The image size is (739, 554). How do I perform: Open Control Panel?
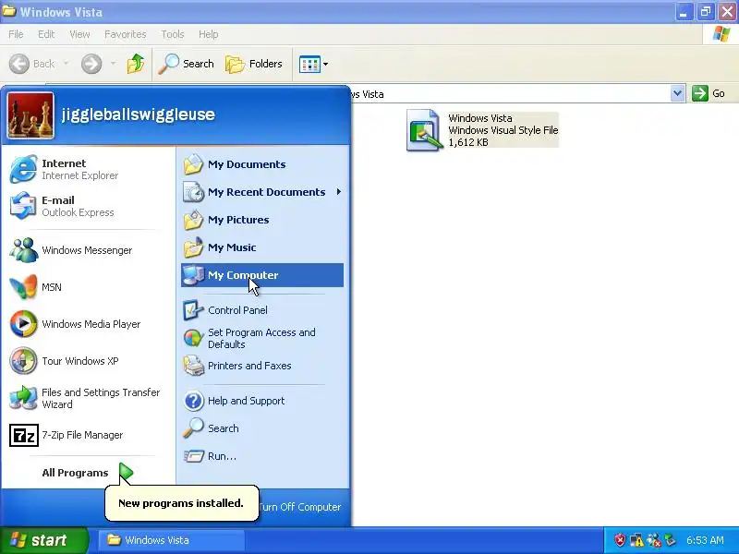(x=262, y=310)
